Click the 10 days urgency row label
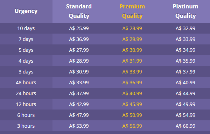210x134 pixels. pyautogui.click(x=26, y=28)
